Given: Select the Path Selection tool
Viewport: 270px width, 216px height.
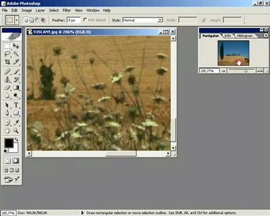Looking at the screenshot, I should click(x=7, y=105).
